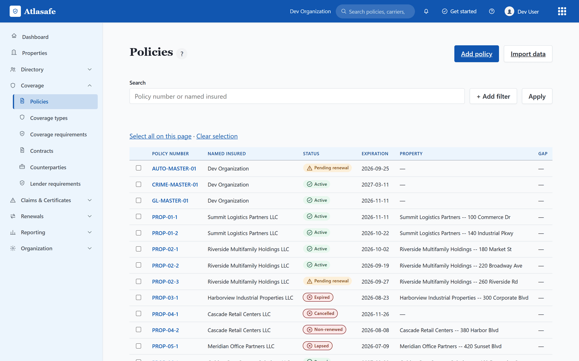579x361 pixels.
Task: Click the policy number search input
Action: pos(297,96)
